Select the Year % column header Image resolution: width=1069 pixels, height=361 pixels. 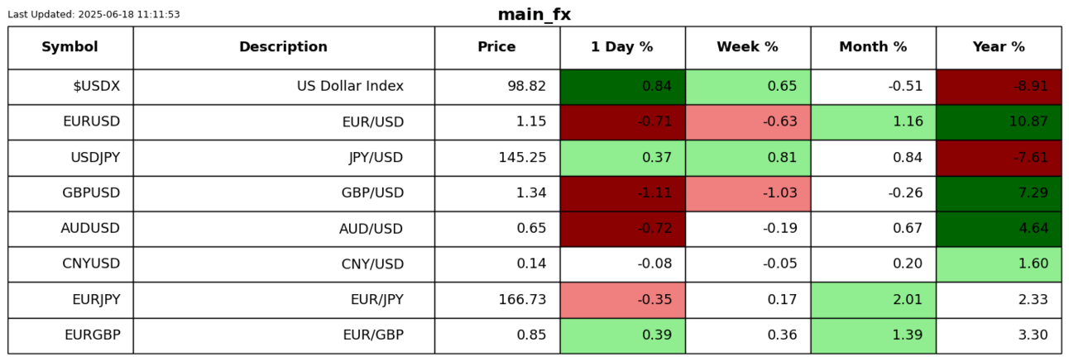click(x=999, y=47)
